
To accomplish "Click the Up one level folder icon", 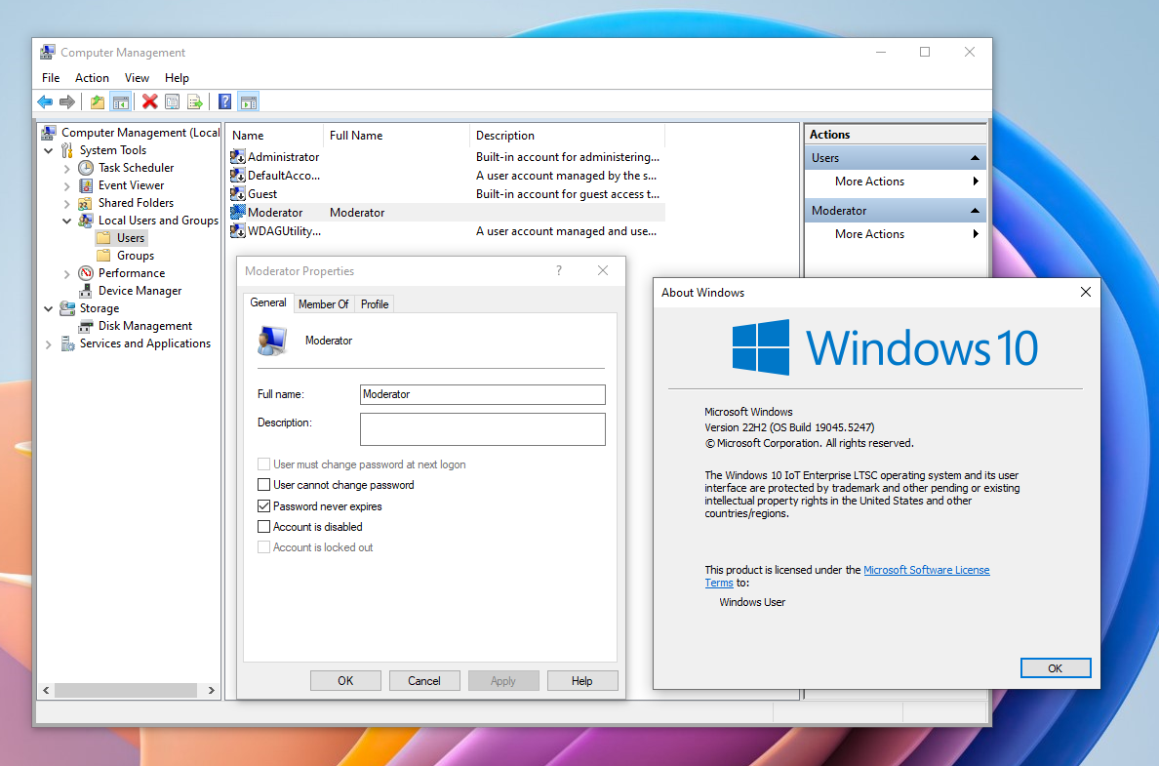I will coord(98,102).
